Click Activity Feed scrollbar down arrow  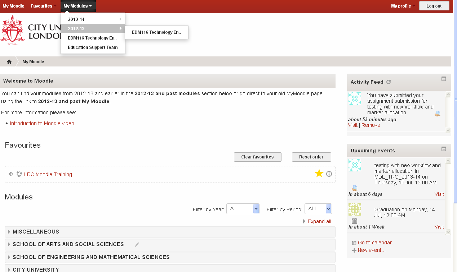click(448, 130)
